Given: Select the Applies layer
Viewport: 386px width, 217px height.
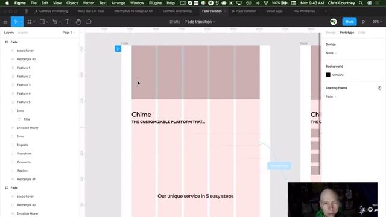Looking at the screenshot, I should point(22,171).
